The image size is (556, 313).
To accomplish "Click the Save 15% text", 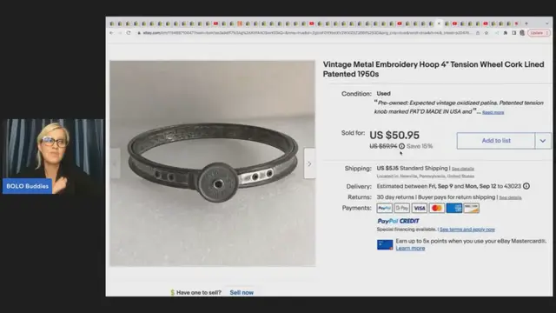I will coord(420,146).
